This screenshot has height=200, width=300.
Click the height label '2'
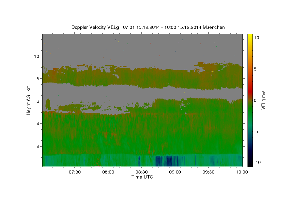[38, 146]
